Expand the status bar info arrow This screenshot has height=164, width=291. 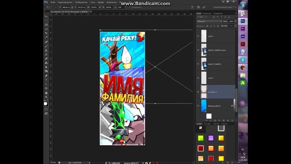[x=90, y=163]
